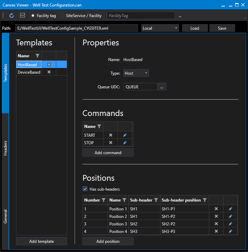Delete Position 3 row
The image size is (248, 252).
coord(216,224)
